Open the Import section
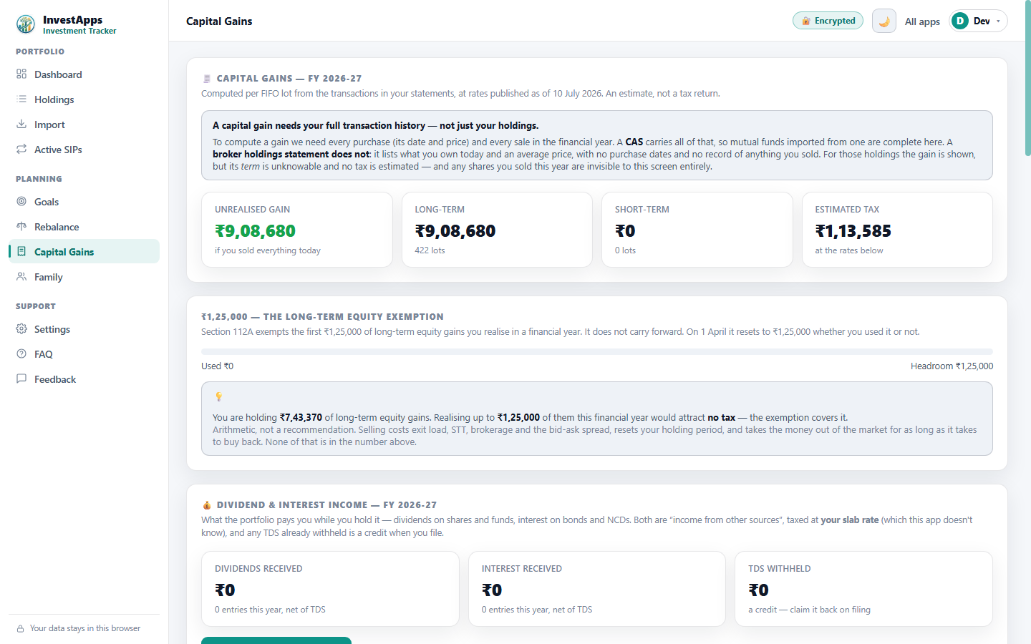This screenshot has height=644, width=1031. pos(84,125)
